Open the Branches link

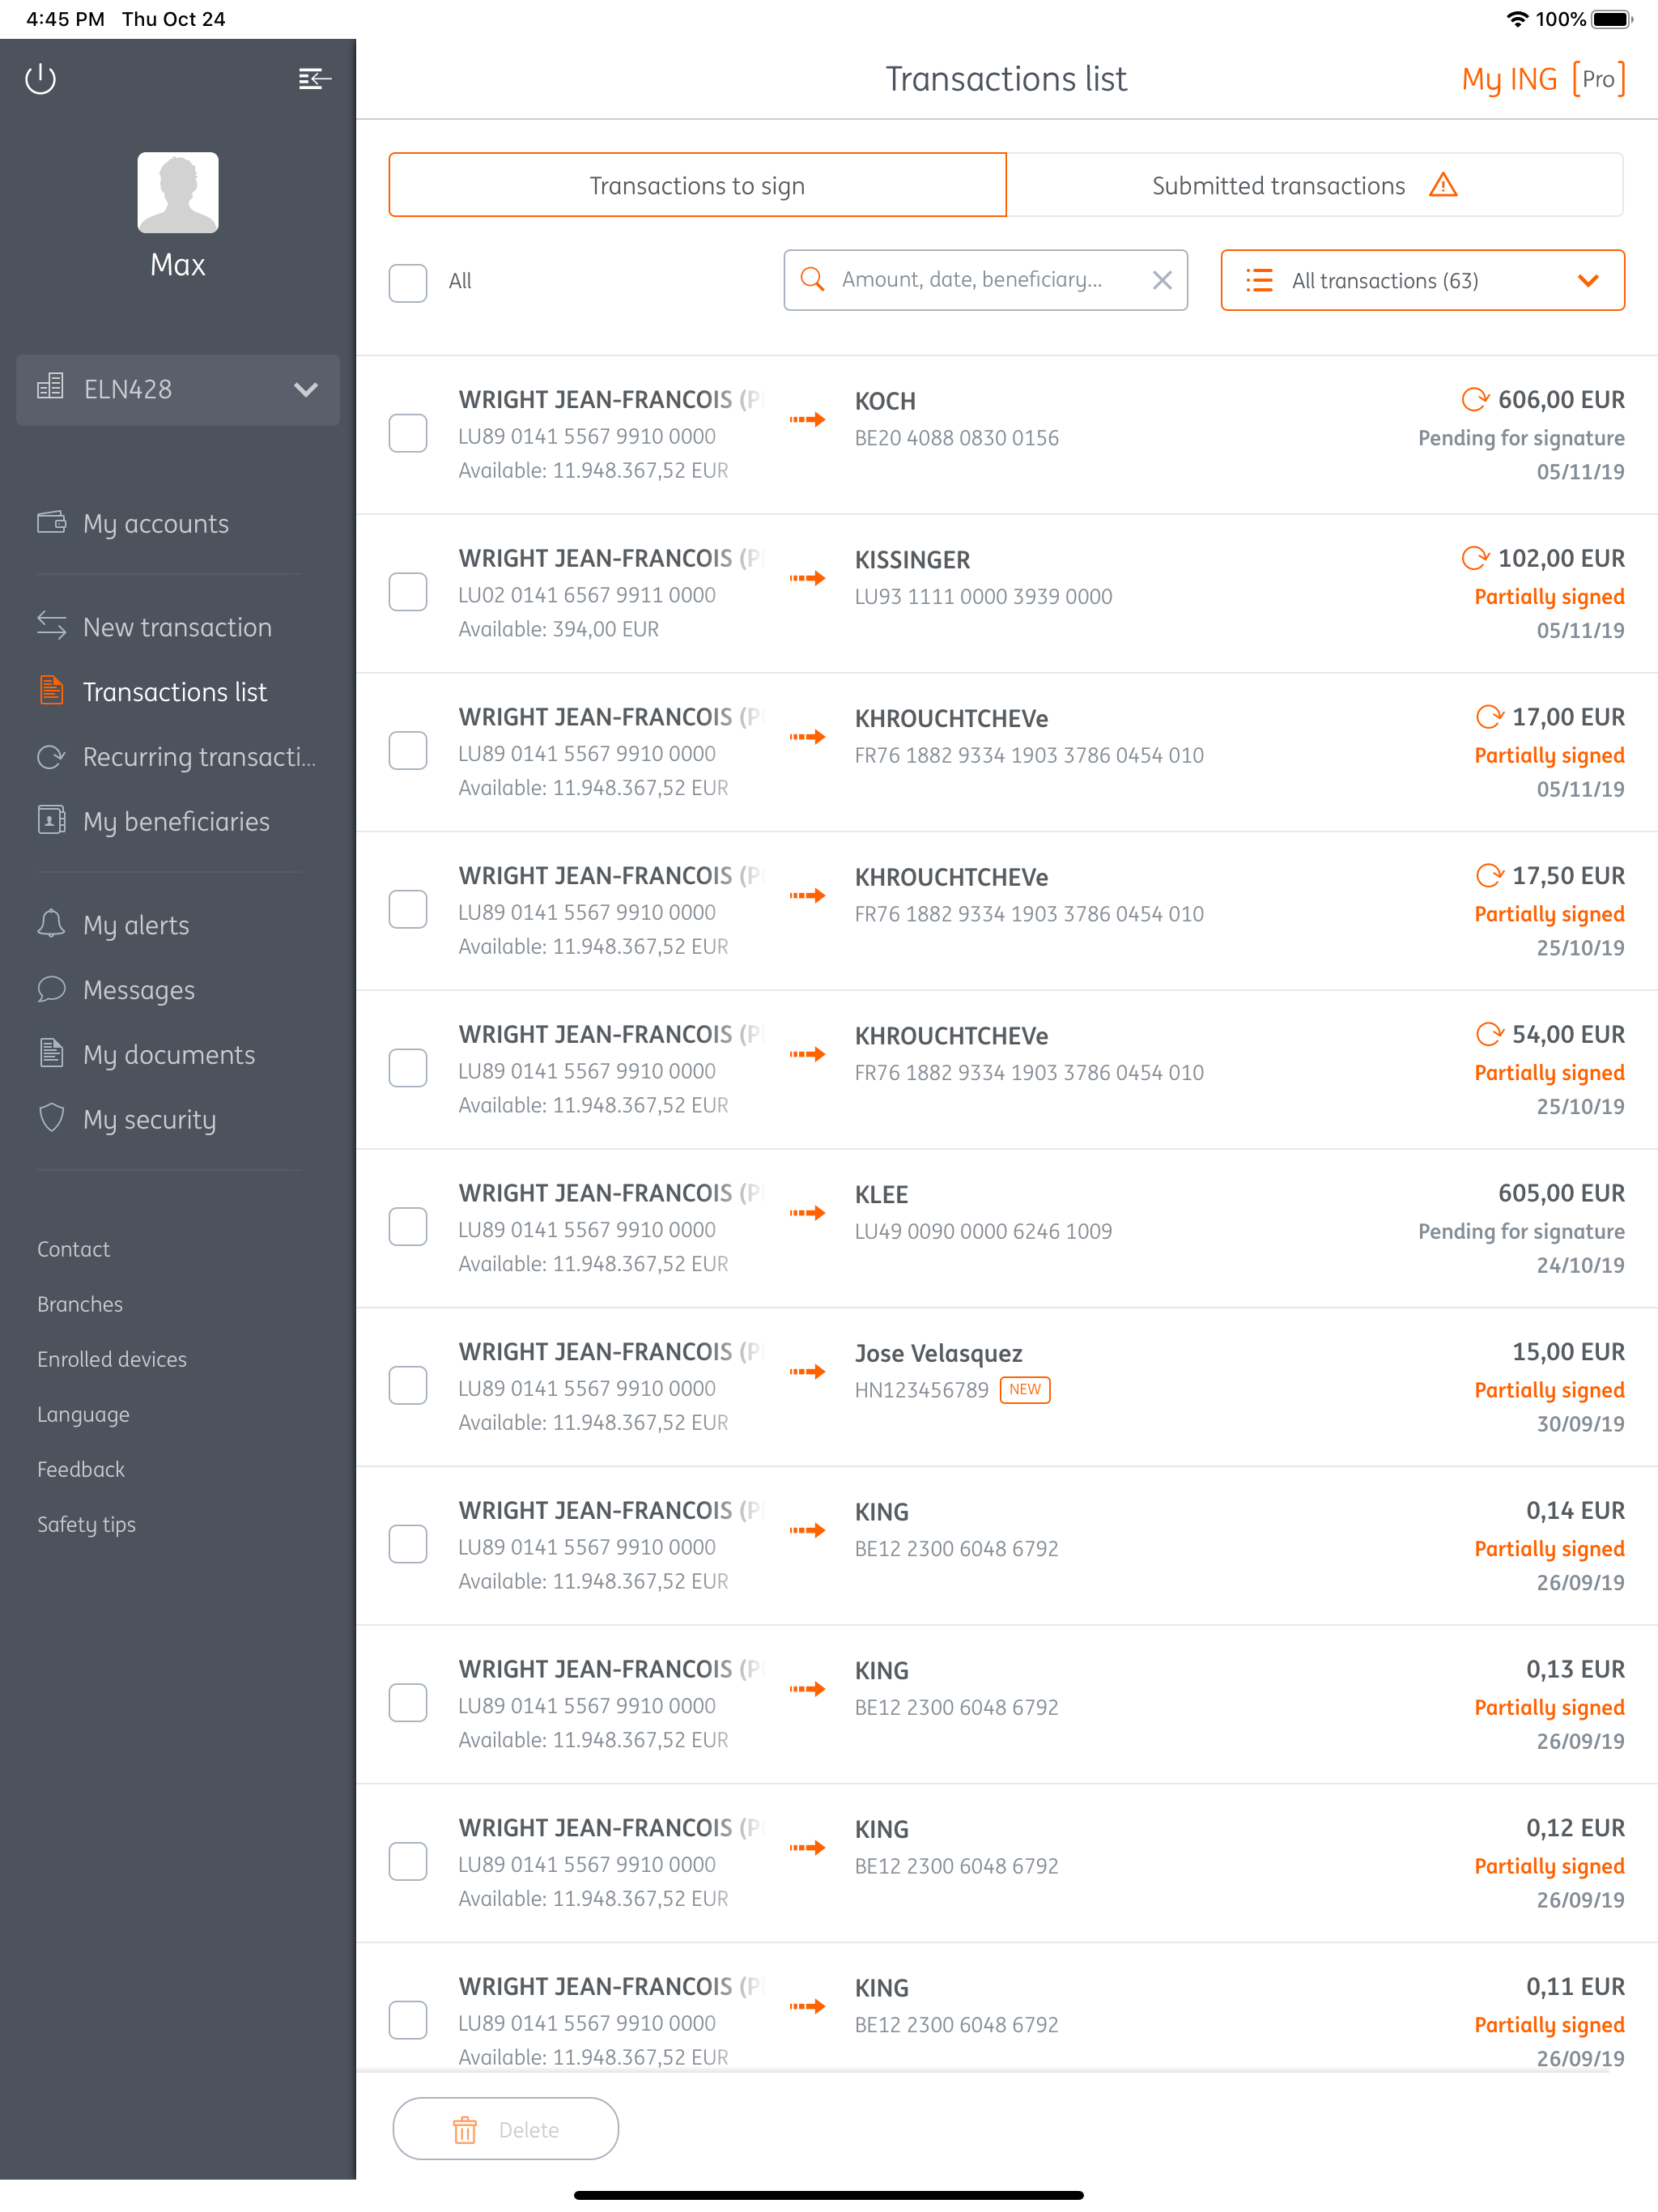tap(80, 1304)
